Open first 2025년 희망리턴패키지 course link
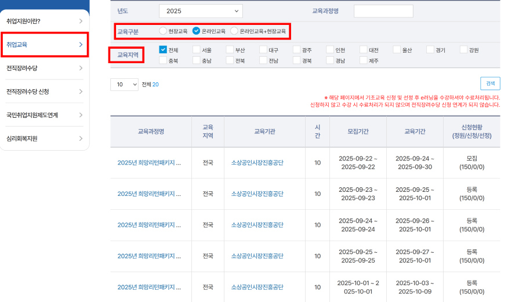 (149, 163)
